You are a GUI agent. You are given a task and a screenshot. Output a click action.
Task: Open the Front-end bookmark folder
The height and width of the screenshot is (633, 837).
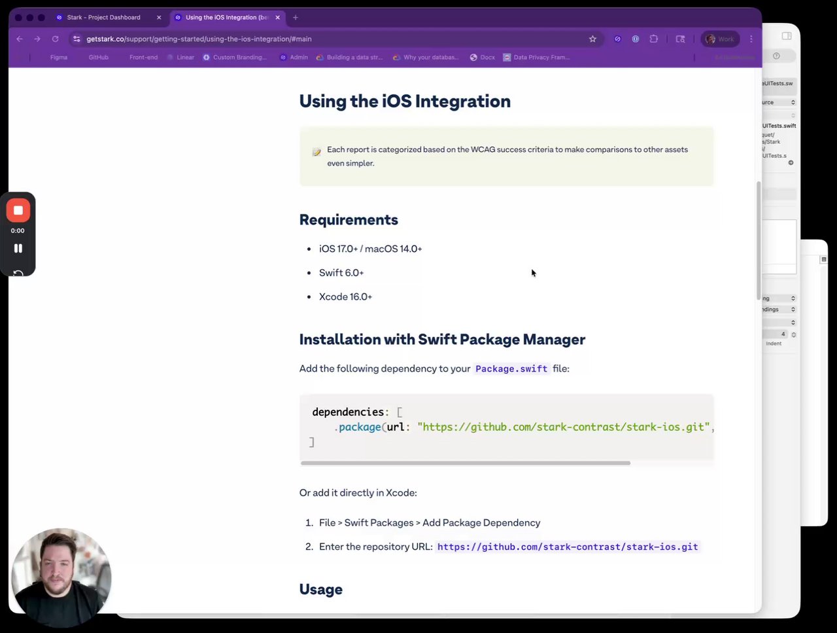point(143,58)
